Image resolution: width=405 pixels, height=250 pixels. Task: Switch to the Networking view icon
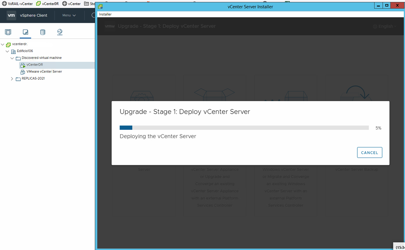60,32
